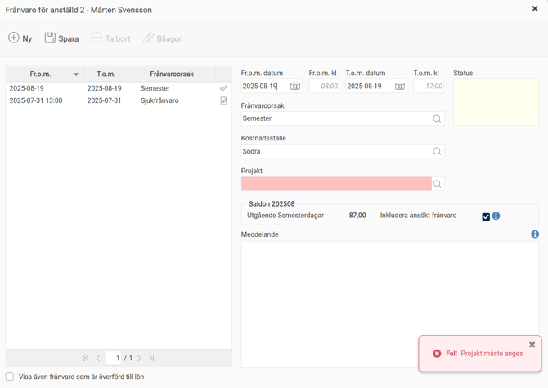Enable Visa även frånvaro överförd till lön
The image size is (548, 388).
coord(10,377)
